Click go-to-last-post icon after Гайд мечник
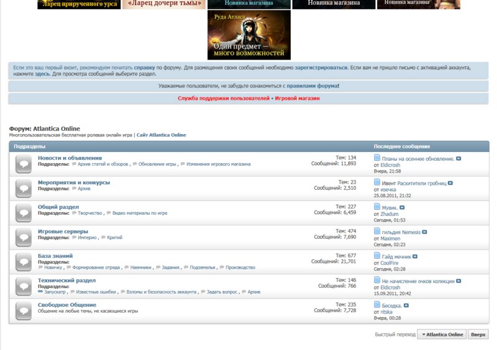Viewport: 497px width, 350px height. 415,256
